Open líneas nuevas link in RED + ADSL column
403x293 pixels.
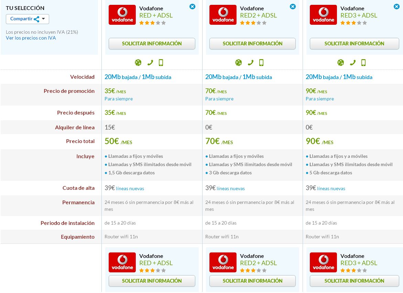(130, 189)
